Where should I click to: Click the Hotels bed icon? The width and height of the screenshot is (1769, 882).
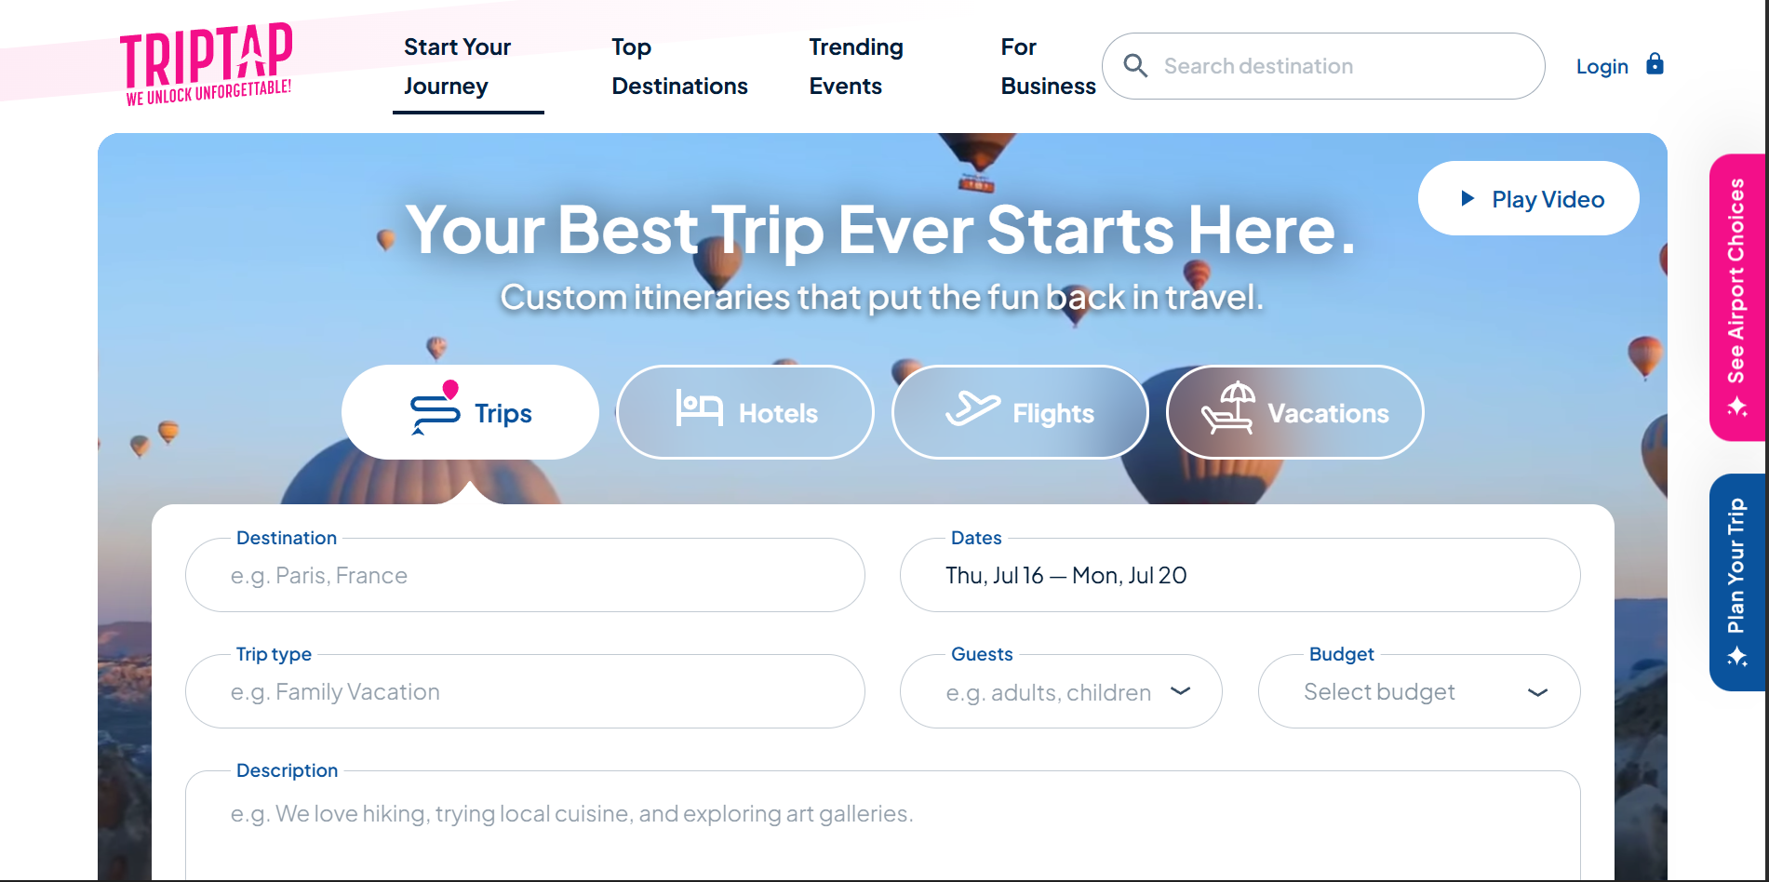click(699, 408)
